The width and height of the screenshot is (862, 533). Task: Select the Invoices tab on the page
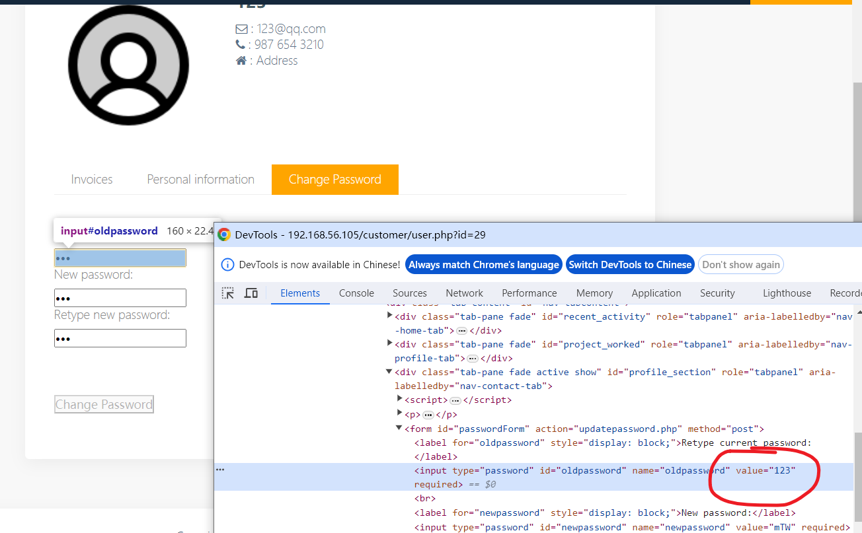click(92, 180)
